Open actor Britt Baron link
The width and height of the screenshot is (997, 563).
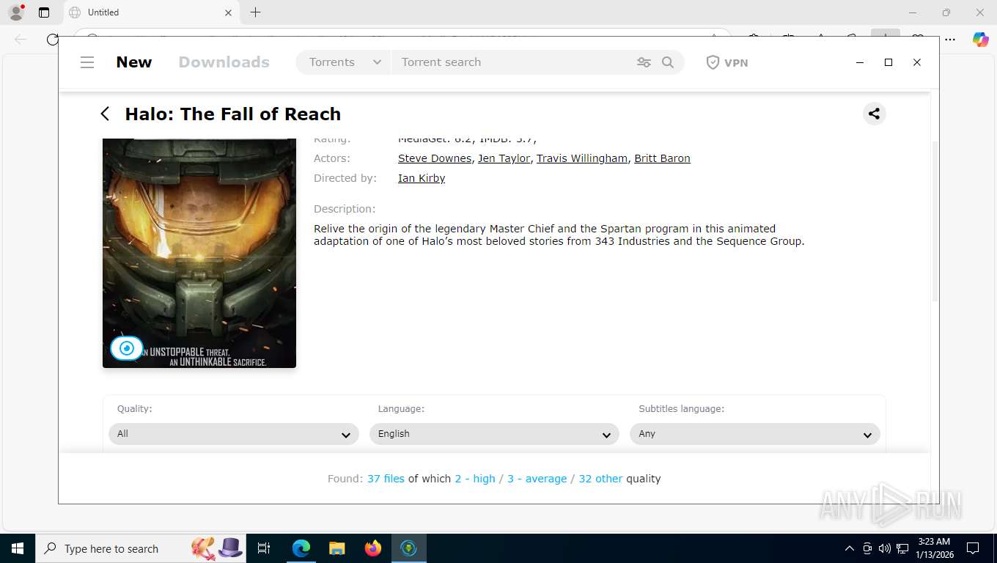[x=662, y=158]
